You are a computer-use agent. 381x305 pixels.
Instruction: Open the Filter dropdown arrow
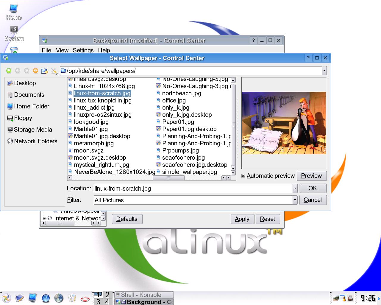295,200
